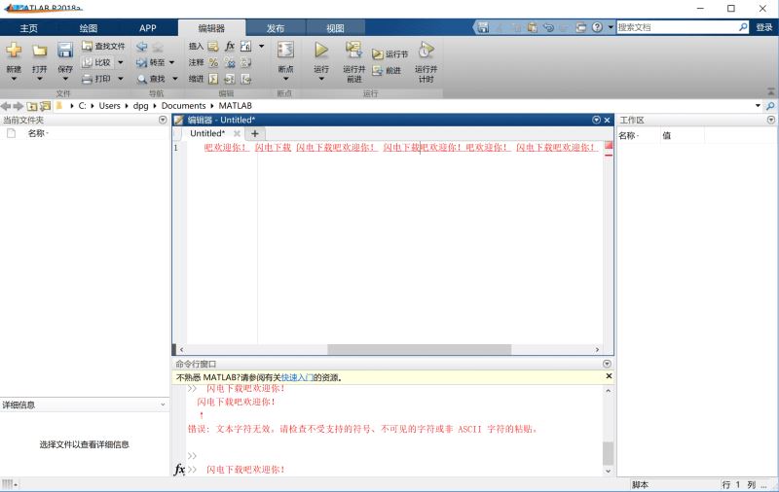Click the 比较 (Compare) button

[96, 62]
